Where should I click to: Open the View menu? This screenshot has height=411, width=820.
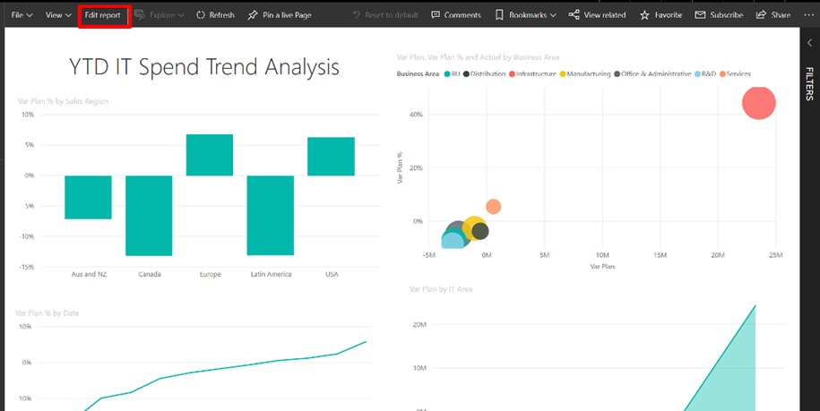click(58, 15)
